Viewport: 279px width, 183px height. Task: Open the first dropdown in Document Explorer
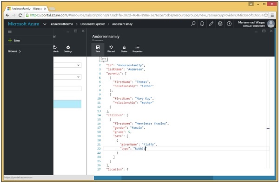pos(67,65)
